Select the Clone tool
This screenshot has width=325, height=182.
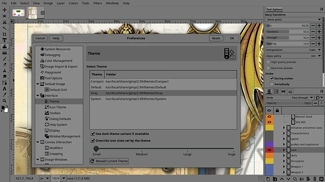point(4,71)
